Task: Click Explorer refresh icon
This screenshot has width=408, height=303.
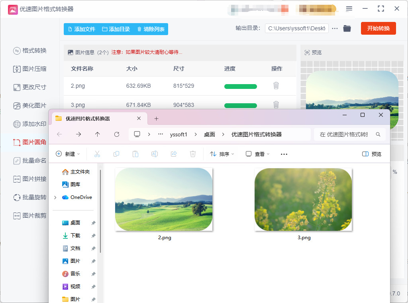Action: click(117, 134)
